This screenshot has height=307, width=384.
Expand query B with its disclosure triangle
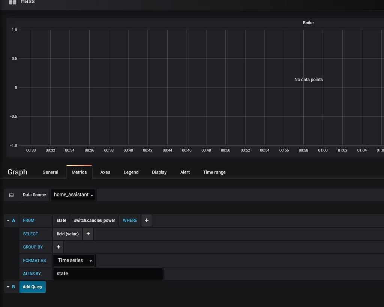[x=8, y=287]
